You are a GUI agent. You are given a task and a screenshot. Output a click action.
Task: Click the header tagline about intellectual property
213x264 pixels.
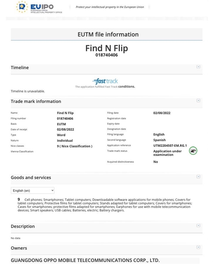(112, 7)
